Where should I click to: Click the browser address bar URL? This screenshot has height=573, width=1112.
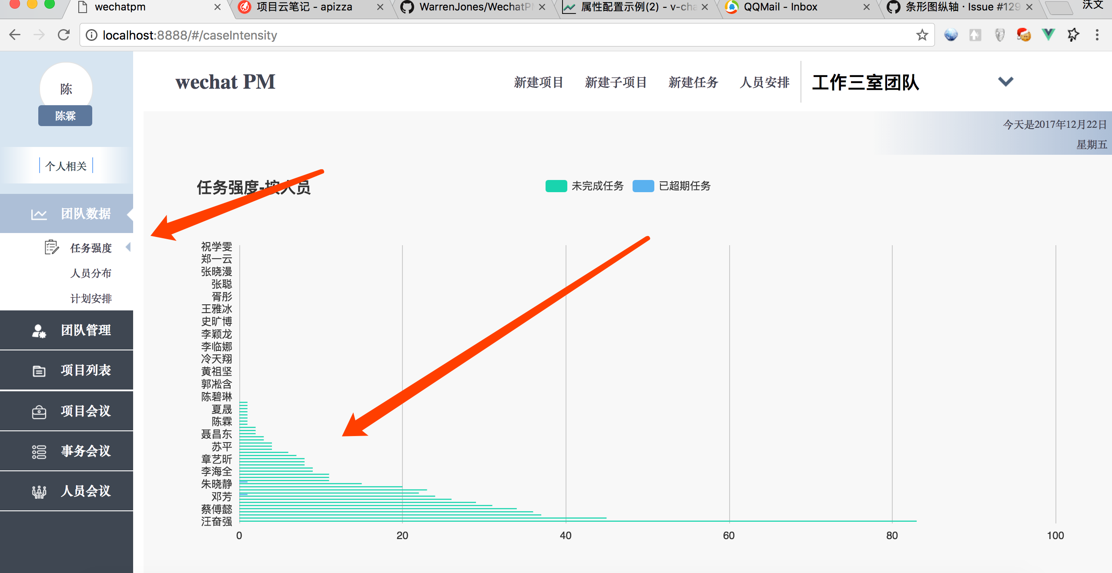(189, 35)
